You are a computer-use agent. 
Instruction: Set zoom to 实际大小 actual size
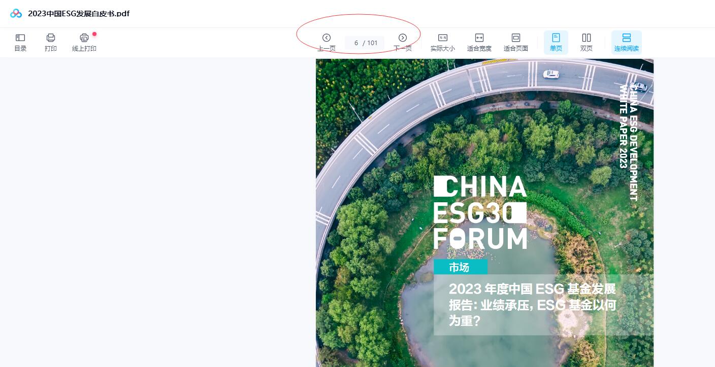click(x=443, y=43)
